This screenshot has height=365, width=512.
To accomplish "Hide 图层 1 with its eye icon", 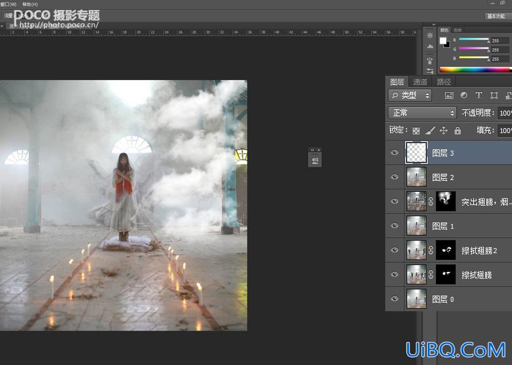I will [395, 226].
